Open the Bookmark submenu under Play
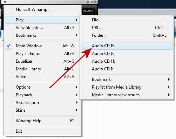 127,79
